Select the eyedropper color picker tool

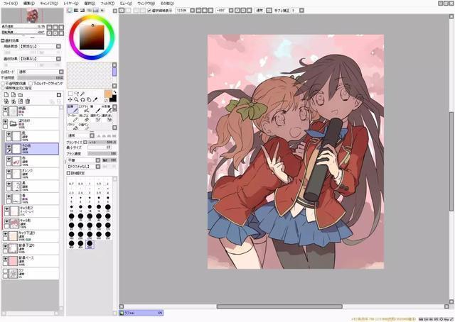coord(95,99)
